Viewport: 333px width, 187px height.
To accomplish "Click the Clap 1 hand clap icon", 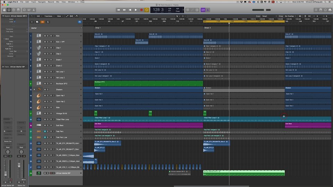I will (39, 48).
